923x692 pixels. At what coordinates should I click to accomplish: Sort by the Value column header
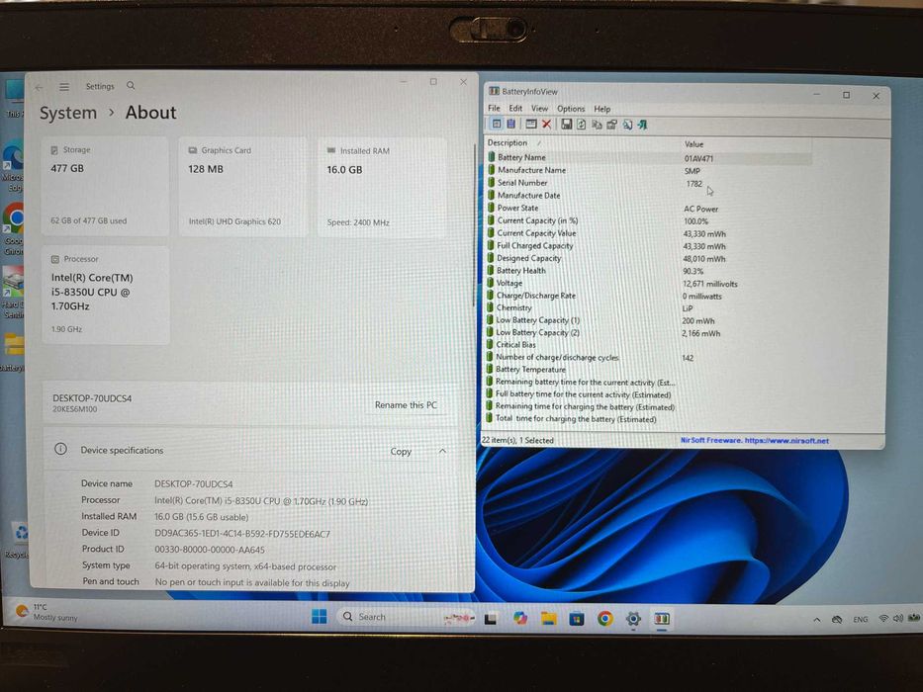coord(746,144)
